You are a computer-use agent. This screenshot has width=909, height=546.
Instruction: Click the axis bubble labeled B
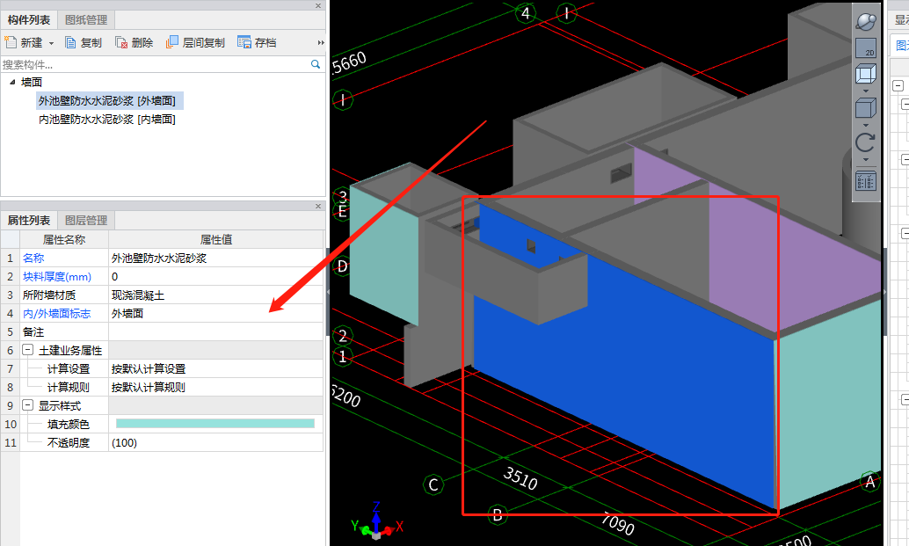coord(498,514)
